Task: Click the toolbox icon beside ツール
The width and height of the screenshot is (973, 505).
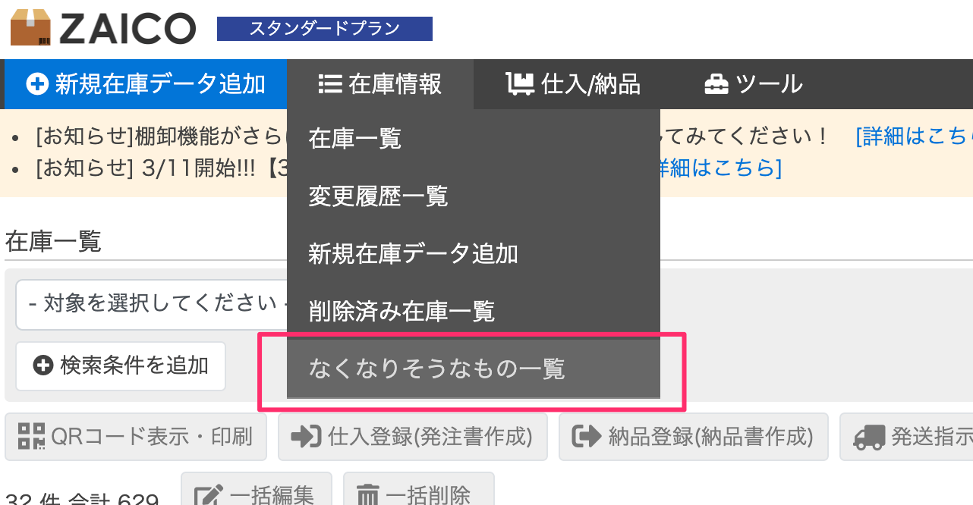Action: [x=716, y=84]
